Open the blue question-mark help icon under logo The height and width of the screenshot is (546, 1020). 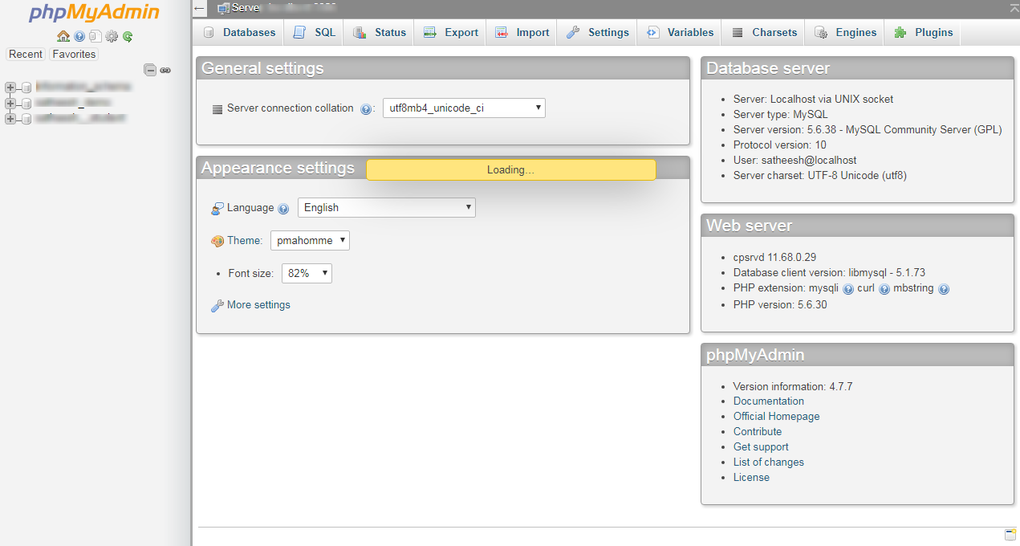pos(79,36)
